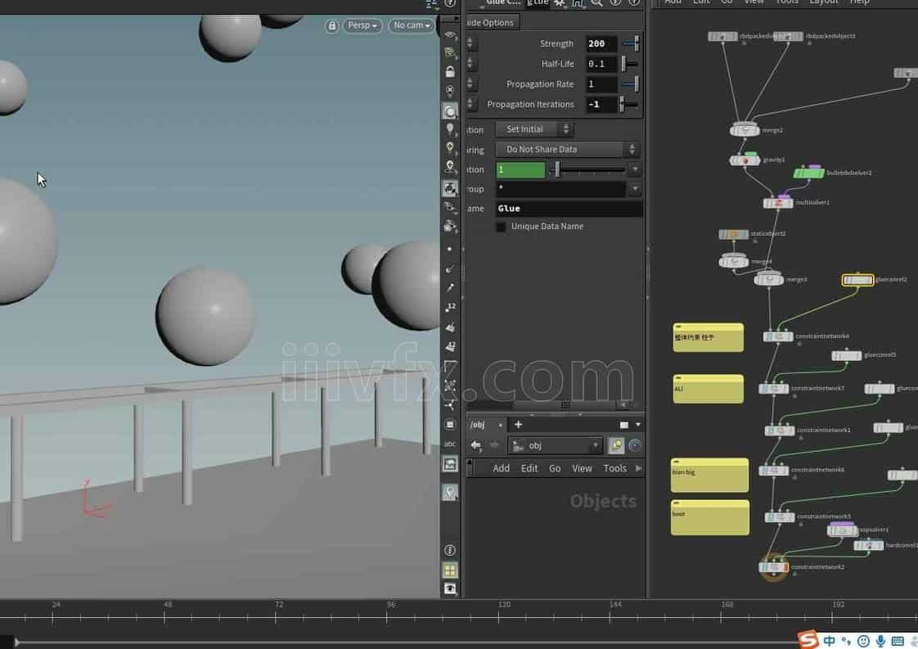The height and width of the screenshot is (649, 918).
Task: Toggle the point trails icon
Action: point(450,287)
